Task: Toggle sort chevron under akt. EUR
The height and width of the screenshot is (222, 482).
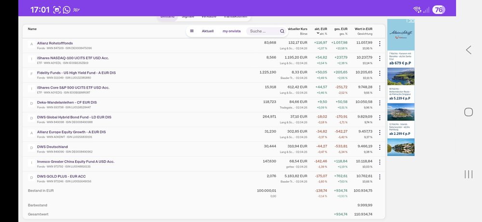Action: (318, 33)
